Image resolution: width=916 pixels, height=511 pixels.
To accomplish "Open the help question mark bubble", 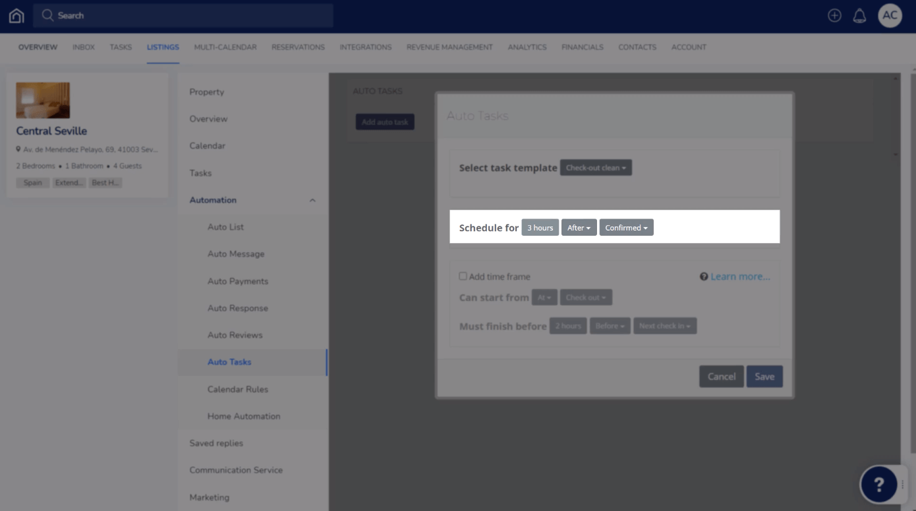I will [879, 484].
